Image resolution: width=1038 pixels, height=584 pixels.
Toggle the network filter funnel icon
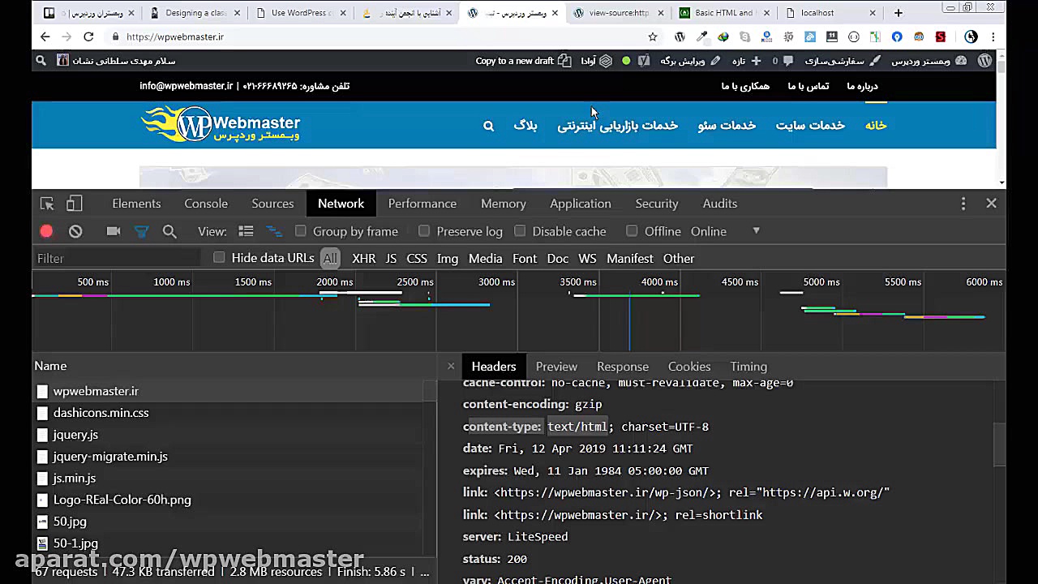tap(141, 231)
